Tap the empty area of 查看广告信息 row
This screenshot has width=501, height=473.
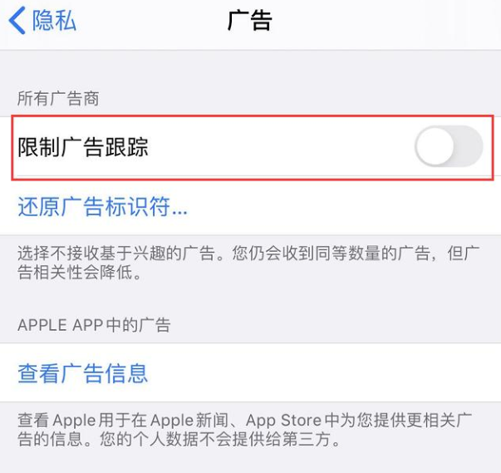click(322, 373)
